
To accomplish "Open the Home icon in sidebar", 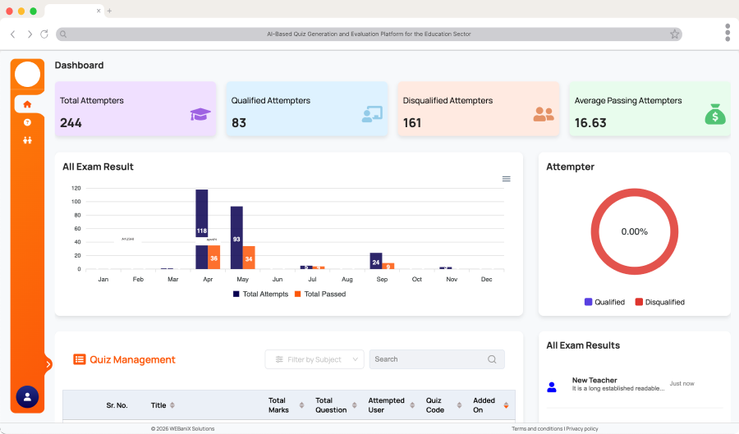I will (27, 104).
